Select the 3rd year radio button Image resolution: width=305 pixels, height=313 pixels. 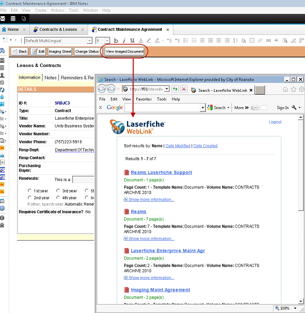(58, 190)
